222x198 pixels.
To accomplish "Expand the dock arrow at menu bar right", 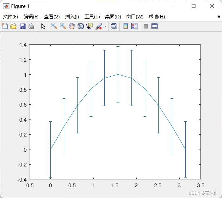I will (219, 17).
